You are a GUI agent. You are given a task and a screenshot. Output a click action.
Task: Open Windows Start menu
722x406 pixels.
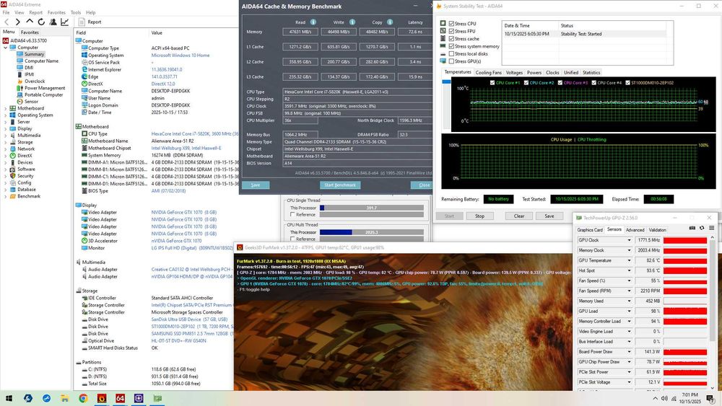tap(9, 398)
